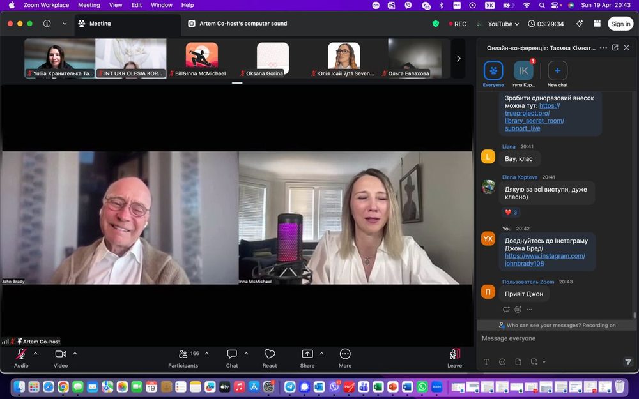Open the meeting information icon

(47, 24)
